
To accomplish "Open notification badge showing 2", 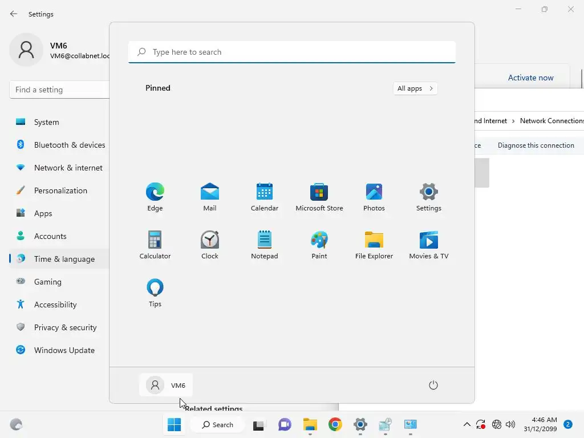I will (568, 424).
